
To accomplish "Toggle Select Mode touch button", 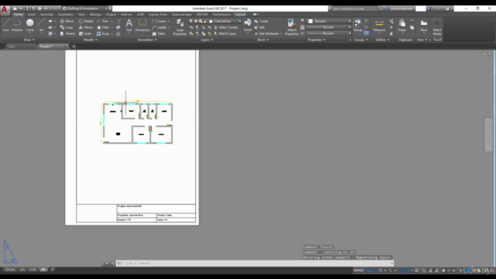I will point(437,28).
